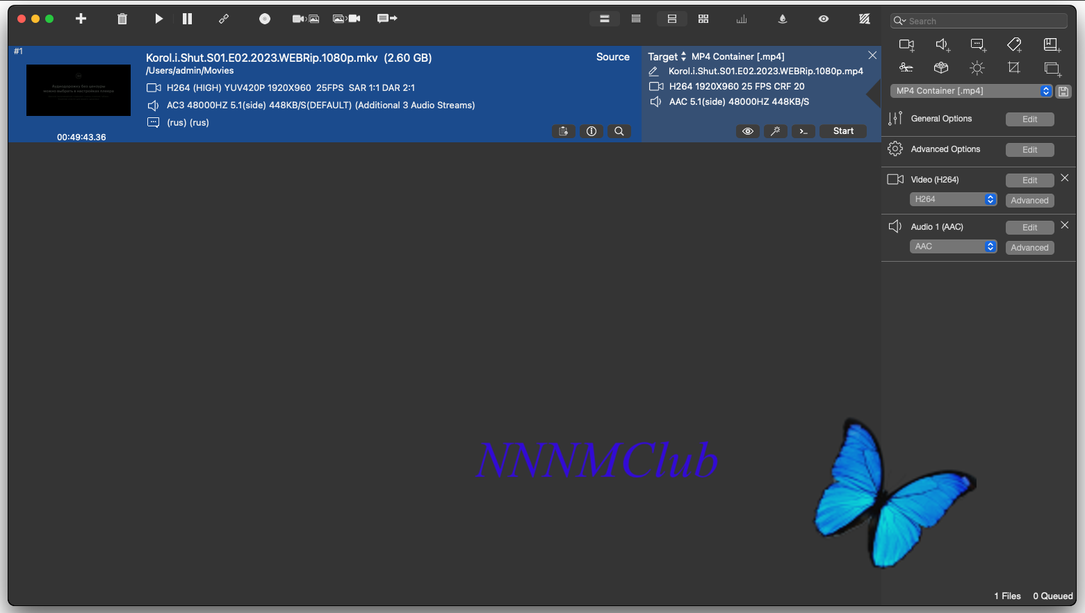This screenshot has width=1085, height=613.
Task: Add a file with the plus icon
Action: pos(81,19)
